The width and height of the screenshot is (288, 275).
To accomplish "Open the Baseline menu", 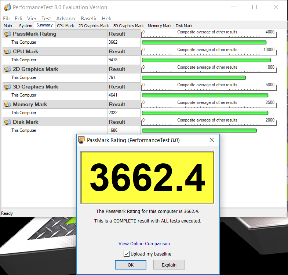I will coord(89,18).
